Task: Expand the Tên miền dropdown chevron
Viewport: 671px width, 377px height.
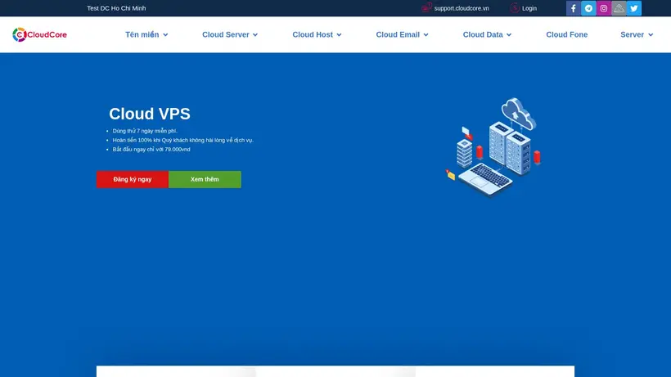Action: [165, 35]
